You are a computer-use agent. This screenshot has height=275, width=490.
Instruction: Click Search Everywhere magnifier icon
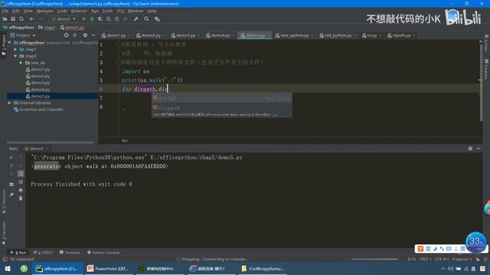(x=146, y=19)
